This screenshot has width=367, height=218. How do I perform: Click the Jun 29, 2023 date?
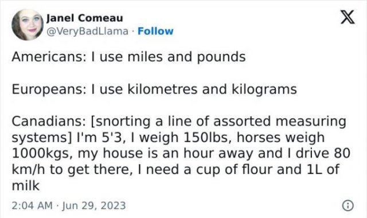click(94, 205)
